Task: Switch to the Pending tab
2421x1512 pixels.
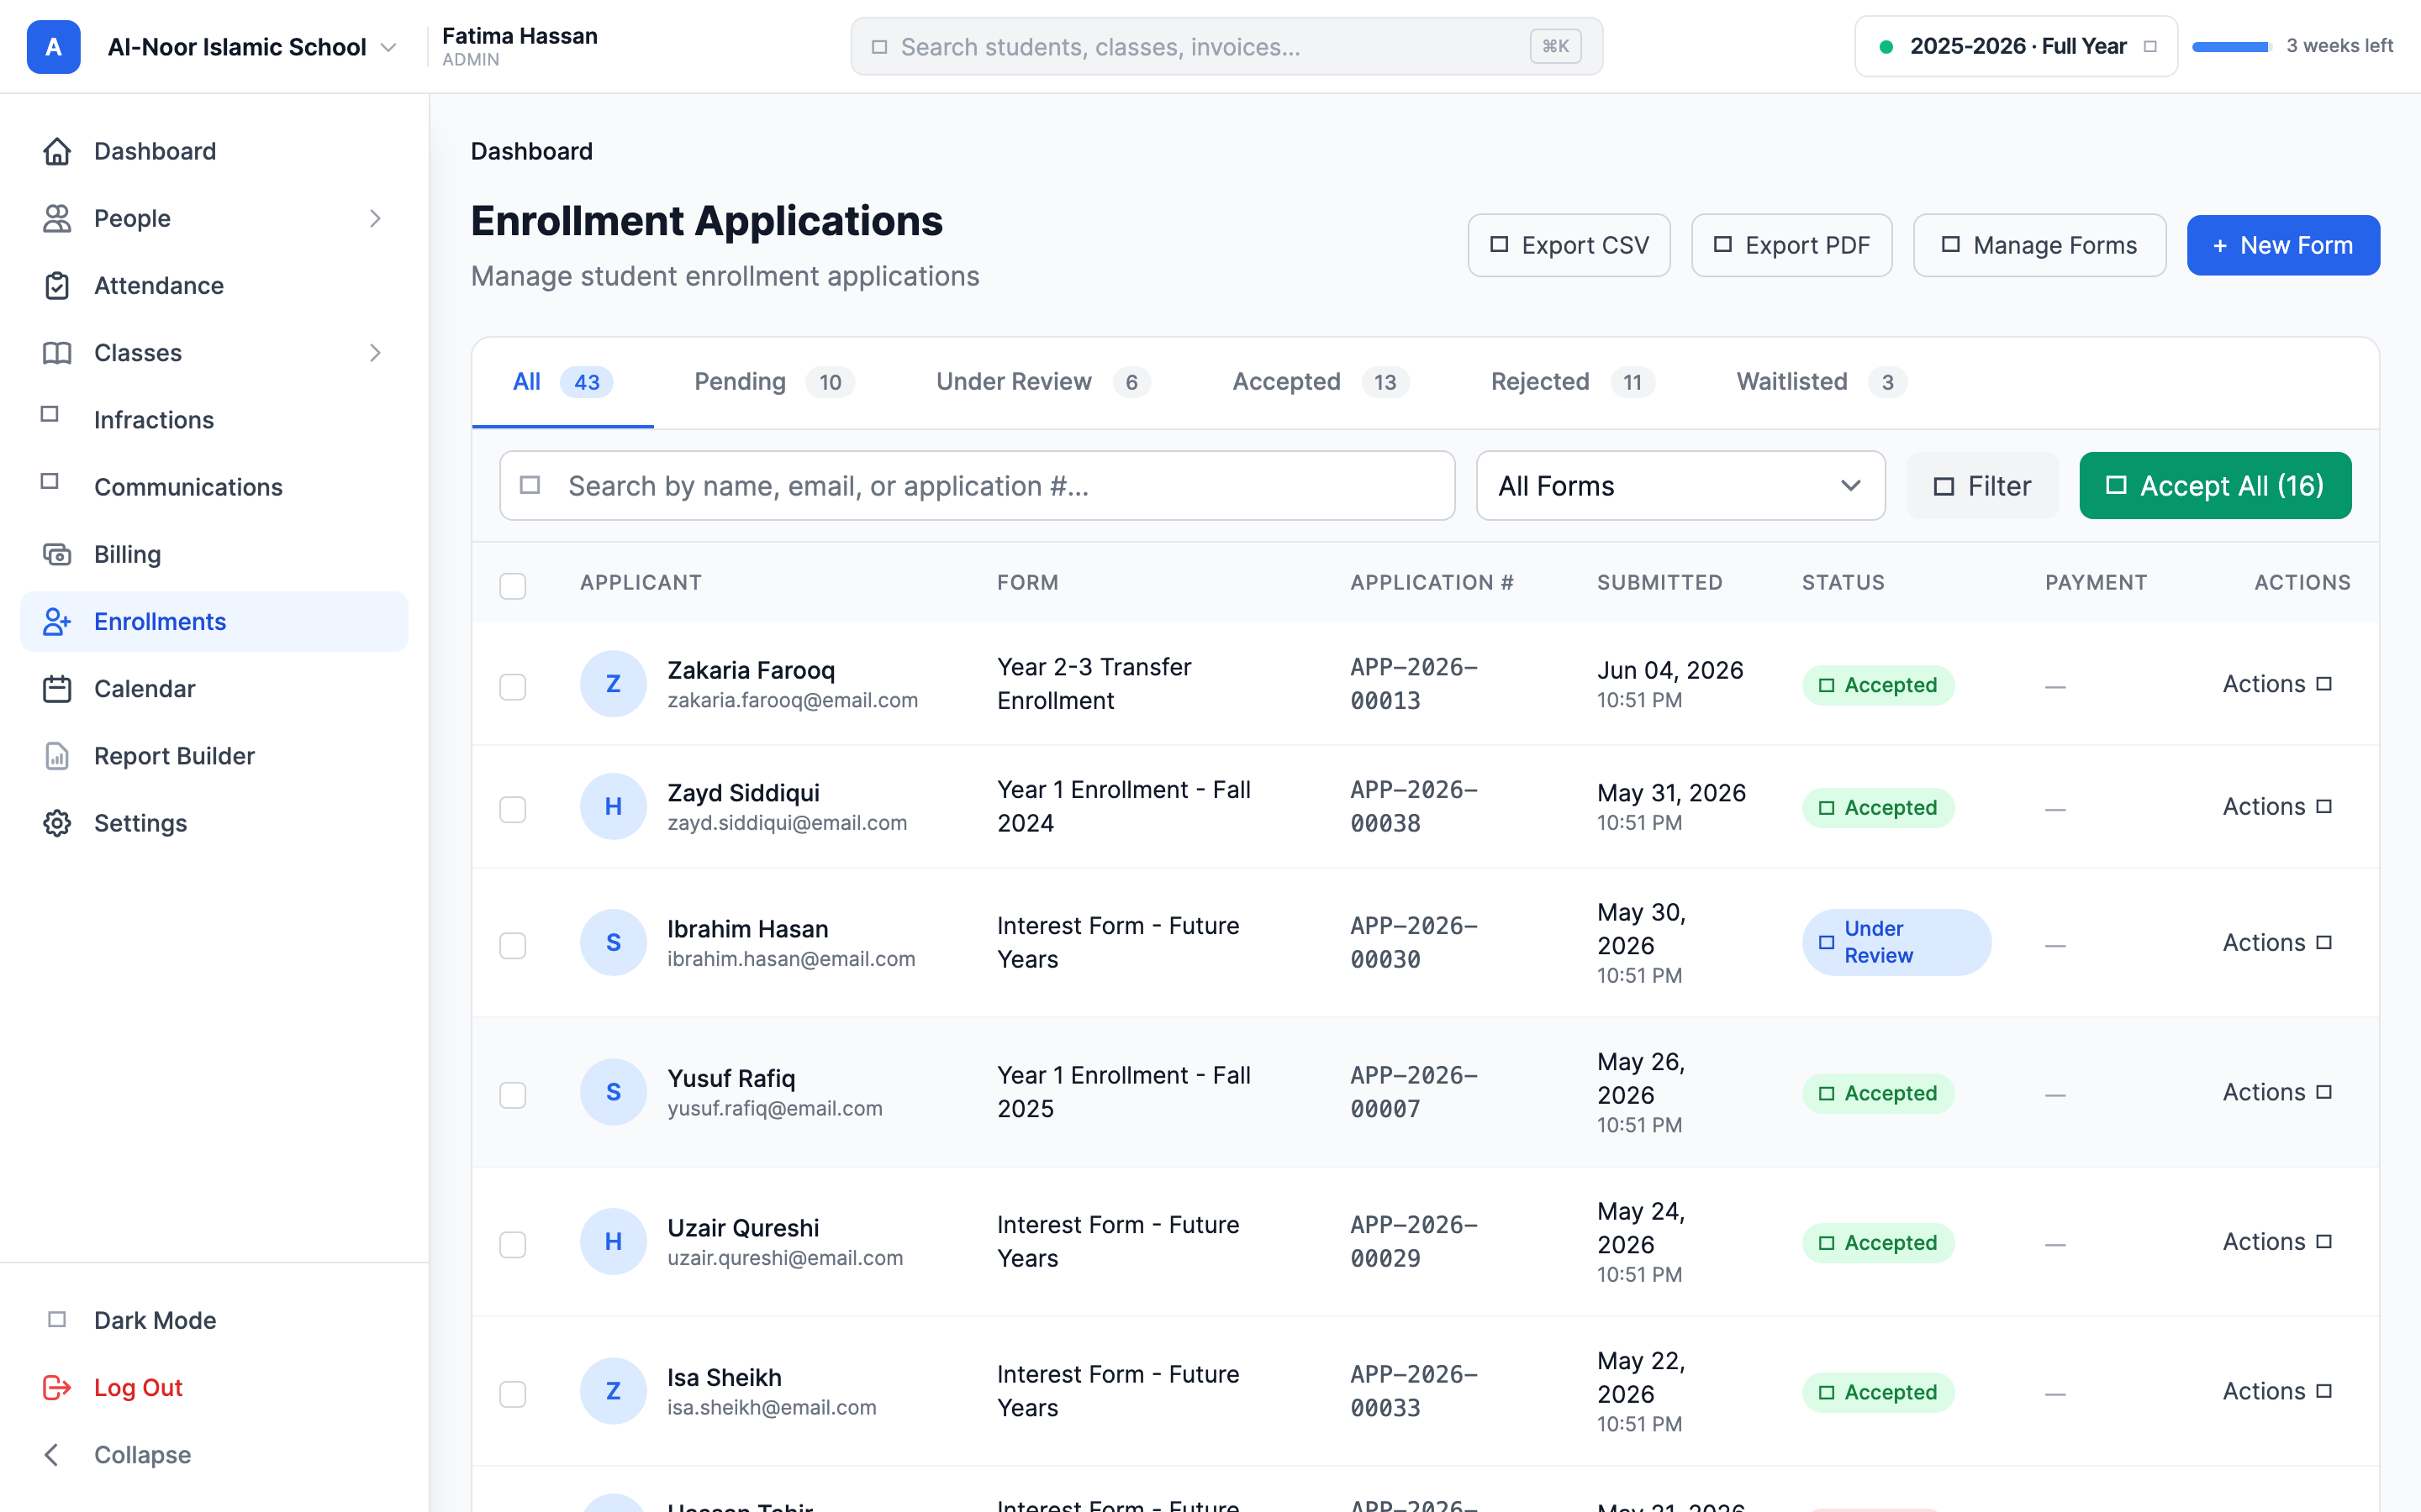Action: click(774, 382)
